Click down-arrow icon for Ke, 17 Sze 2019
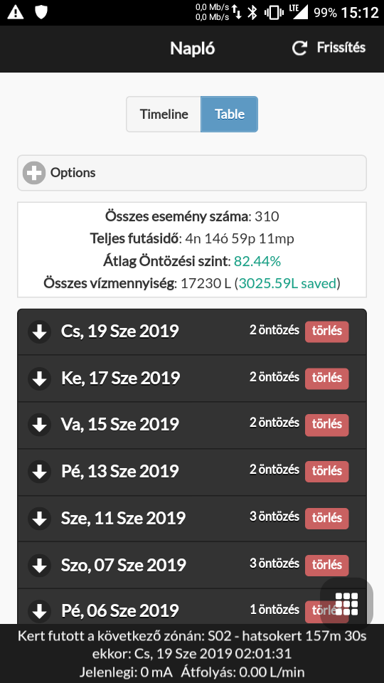 pyautogui.click(x=40, y=378)
